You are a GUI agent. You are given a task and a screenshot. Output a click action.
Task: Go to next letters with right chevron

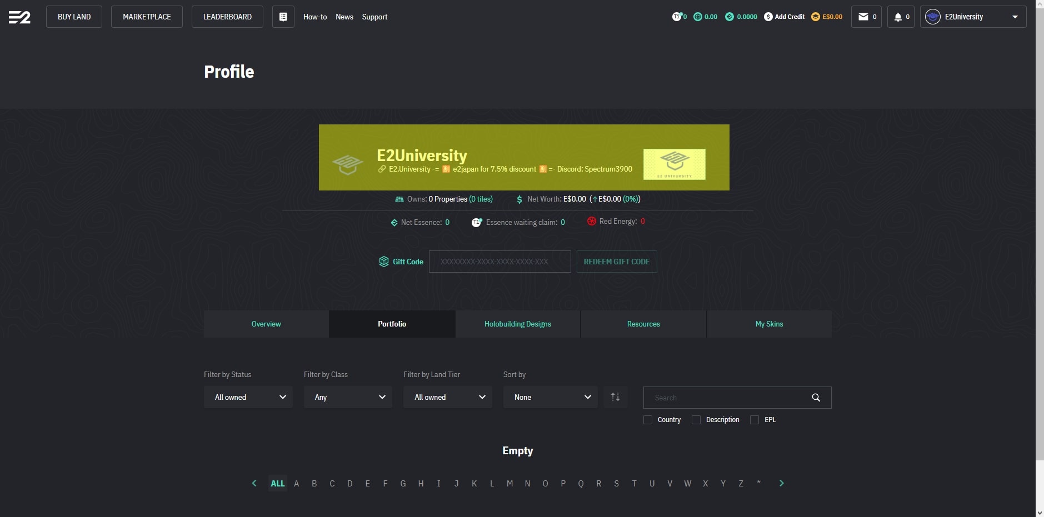pyautogui.click(x=781, y=483)
